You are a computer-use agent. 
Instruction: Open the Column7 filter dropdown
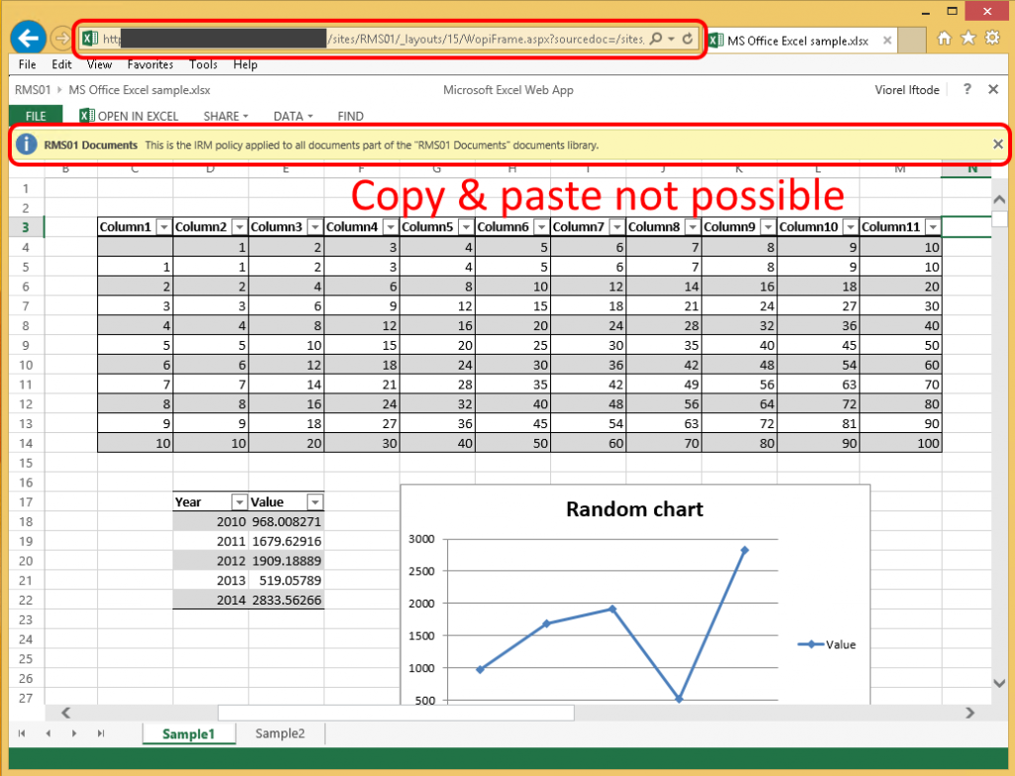(x=617, y=227)
